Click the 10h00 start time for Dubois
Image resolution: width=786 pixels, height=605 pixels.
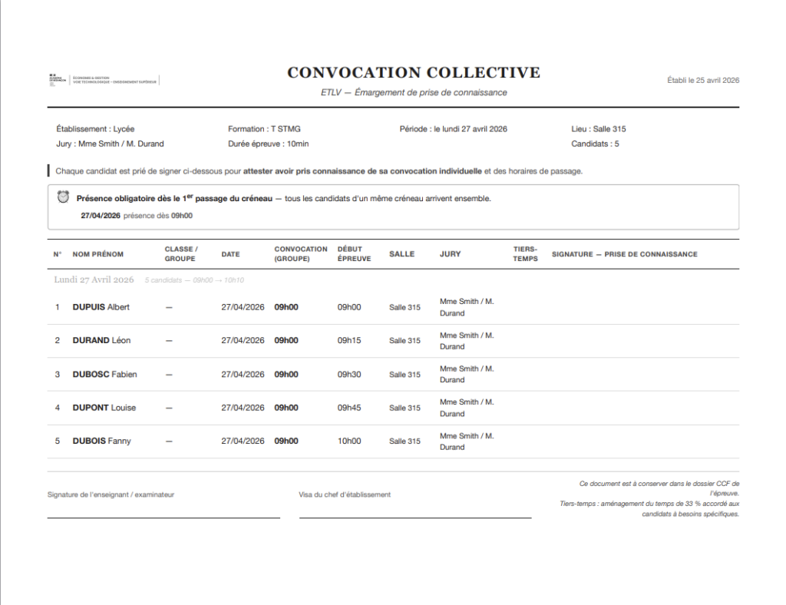point(349,441)
